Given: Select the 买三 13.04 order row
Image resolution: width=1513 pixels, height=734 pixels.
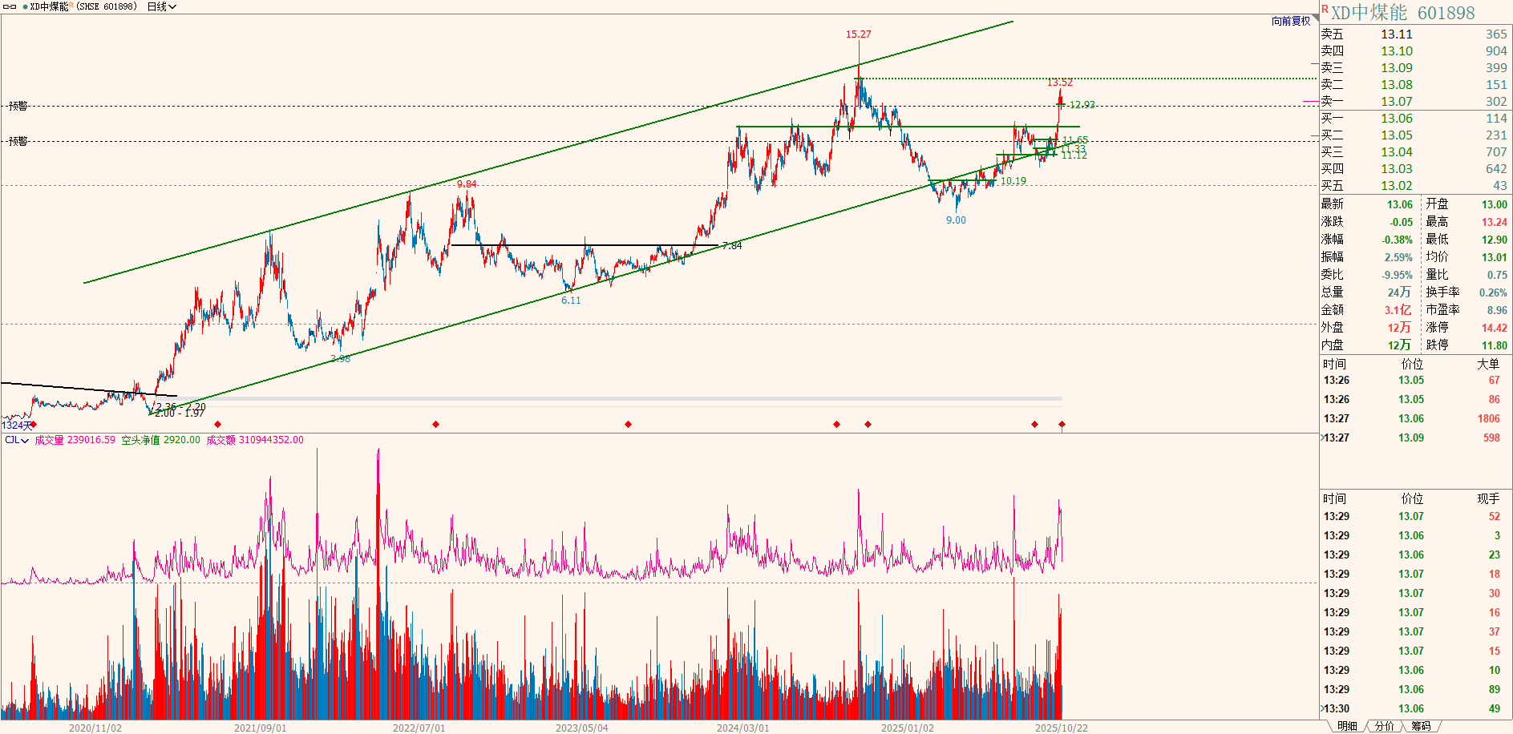Looking at the screenshot, I should (x=1415, y=151).
